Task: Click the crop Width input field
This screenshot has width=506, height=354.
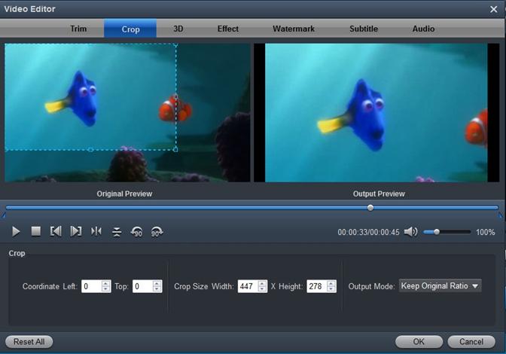Action: [248, 286]
